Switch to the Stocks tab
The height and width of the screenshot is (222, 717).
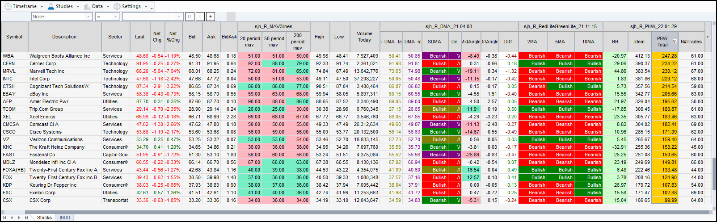coord(44,218)
